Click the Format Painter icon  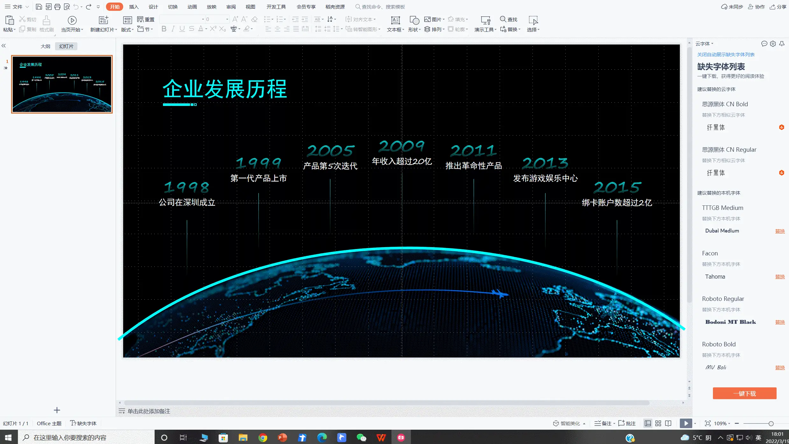pos(46,20)
